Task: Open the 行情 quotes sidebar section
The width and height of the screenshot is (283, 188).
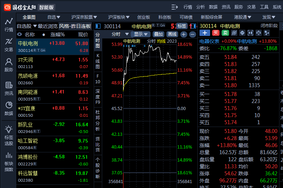Action: point(8,25)
